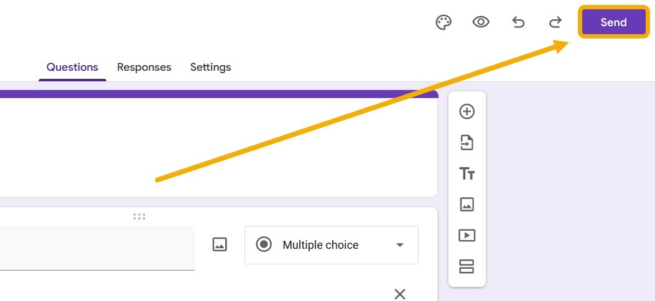
Task: Open the Responses tab
Action: tap(144, 67)
